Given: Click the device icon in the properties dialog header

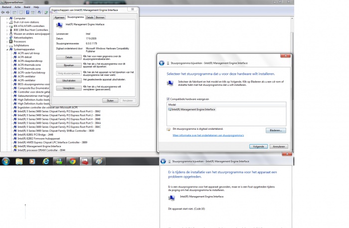Looking at the screenshot, I should point(59,25).
